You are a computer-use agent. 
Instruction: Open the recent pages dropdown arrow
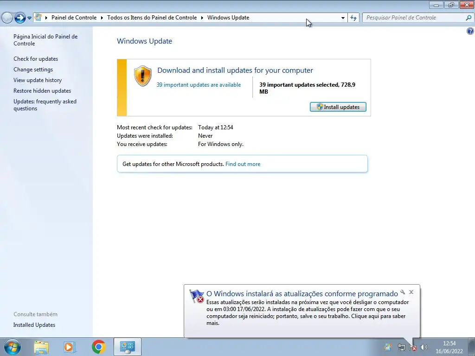tap(29, 18)
